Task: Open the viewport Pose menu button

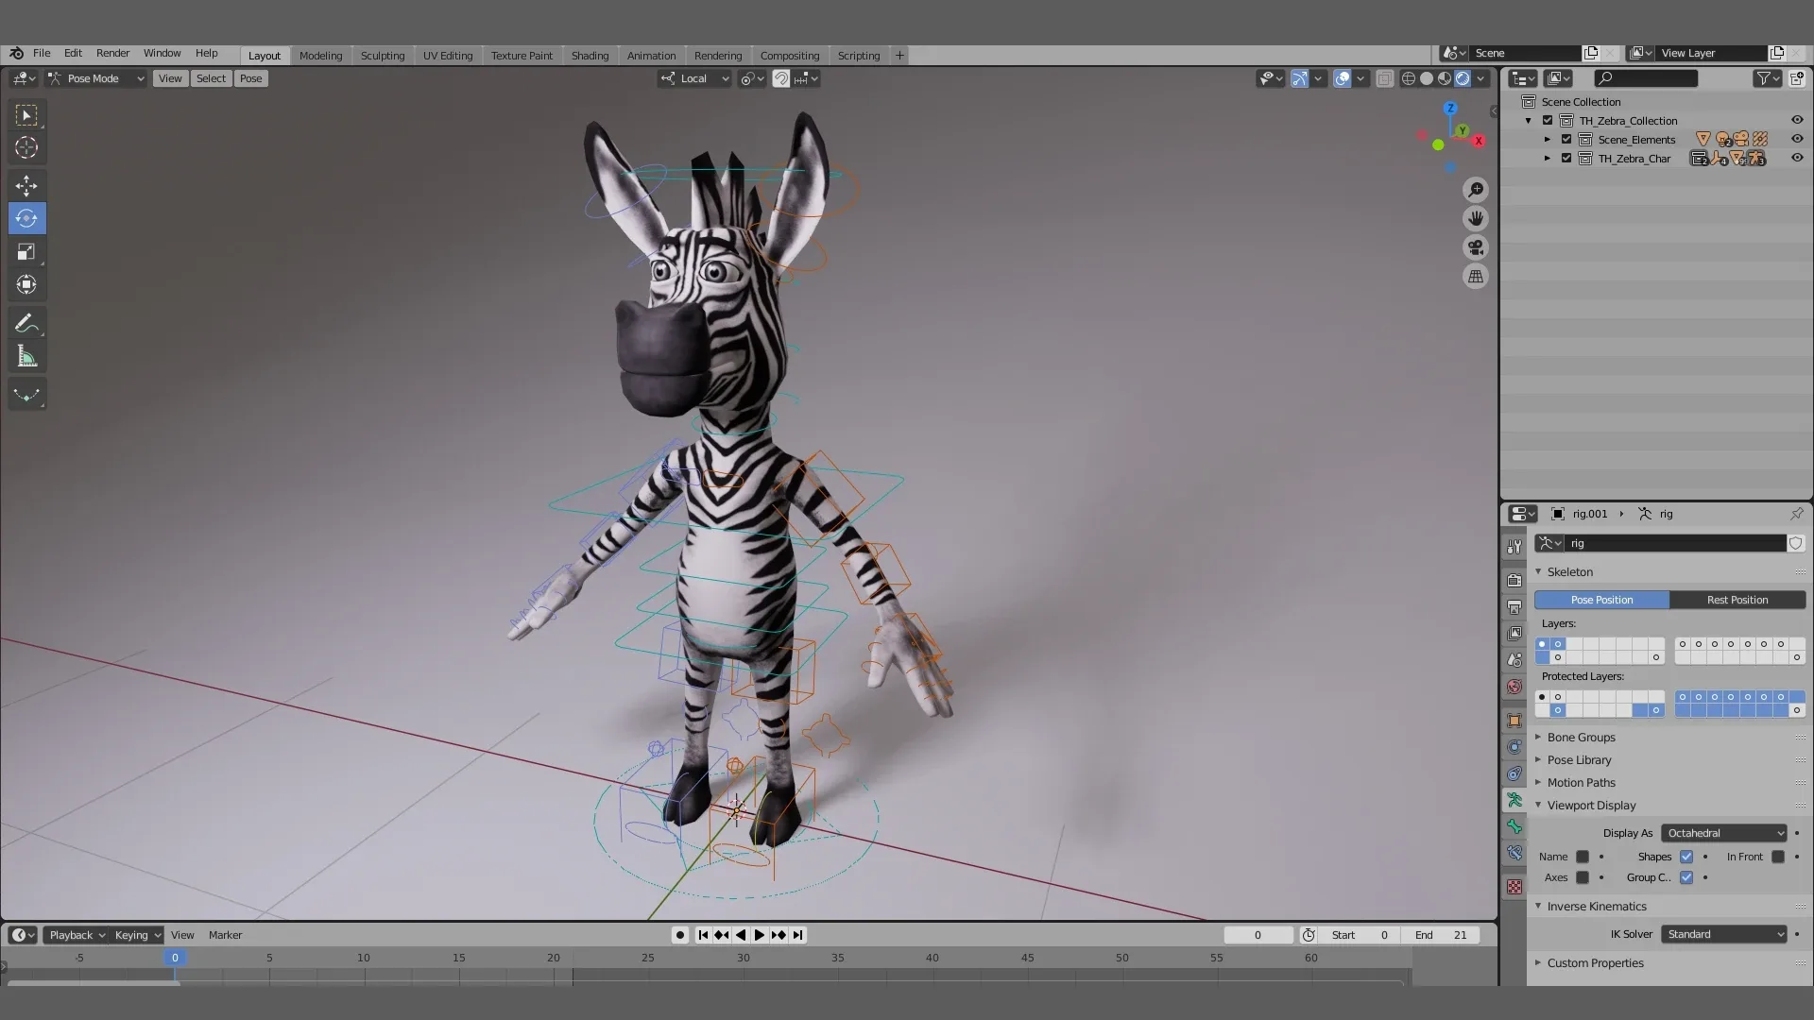Action: [x=250, y=78]
